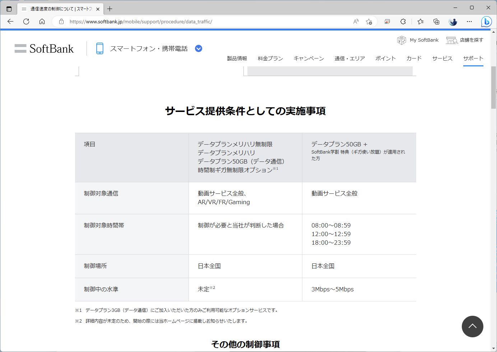Click the 制御対象通信 row label
This screenshot has width=497, height=352.
pyautogui.click(x=101, y=193)
